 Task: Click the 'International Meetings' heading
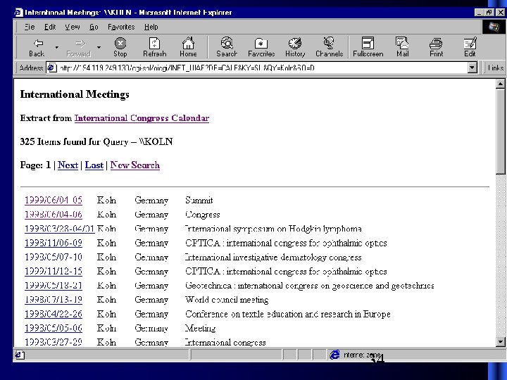pos(75,94)
